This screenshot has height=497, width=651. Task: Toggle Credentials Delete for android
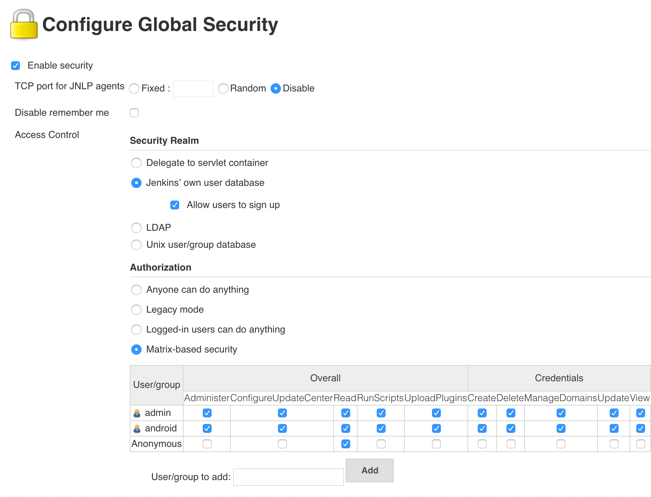pos(511,428)
